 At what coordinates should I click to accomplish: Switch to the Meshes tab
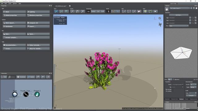coord(181,99)
